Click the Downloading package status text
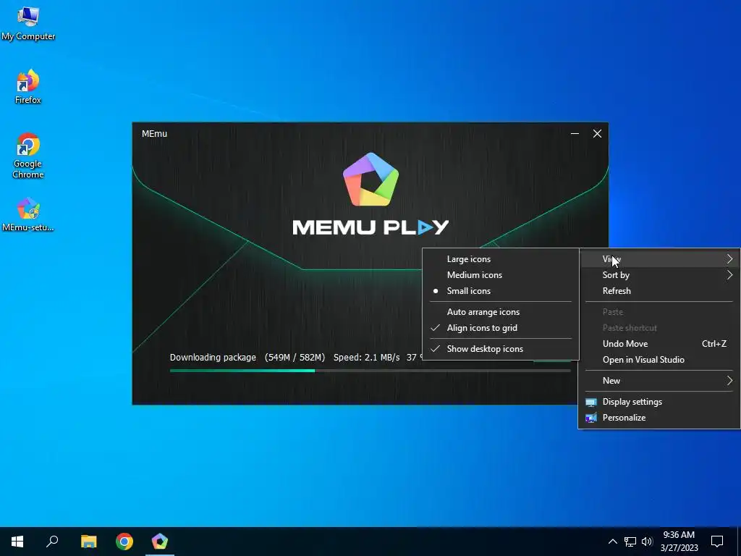Screen dimensions: 741x556 pos(213,358)
